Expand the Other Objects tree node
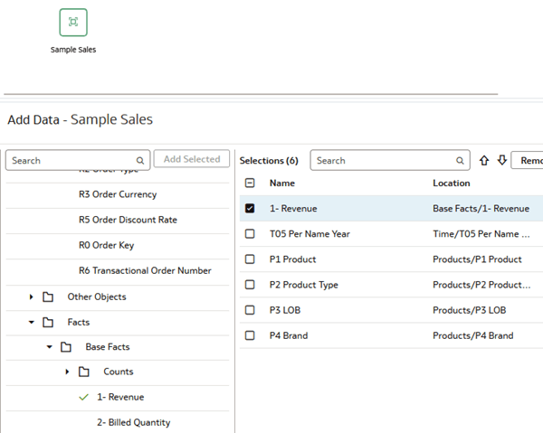Image resolution: width=543 pixels, height=433 pixels. pos(31,297)
